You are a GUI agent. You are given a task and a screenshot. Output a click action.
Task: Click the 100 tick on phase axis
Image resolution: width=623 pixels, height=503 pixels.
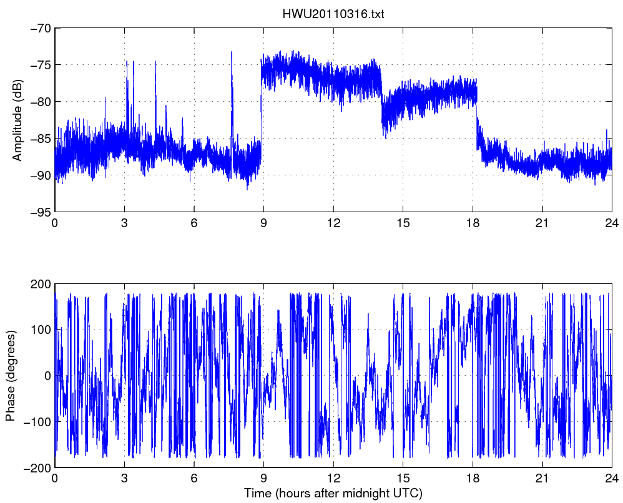41,330
